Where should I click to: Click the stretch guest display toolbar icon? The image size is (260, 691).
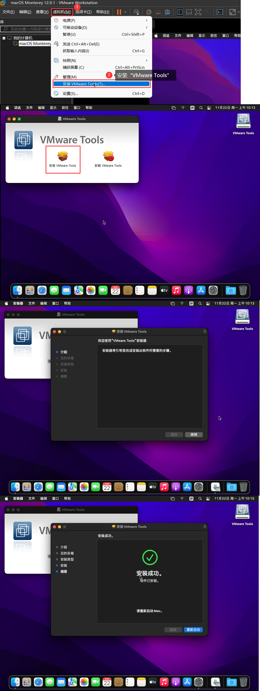point(232,12)
